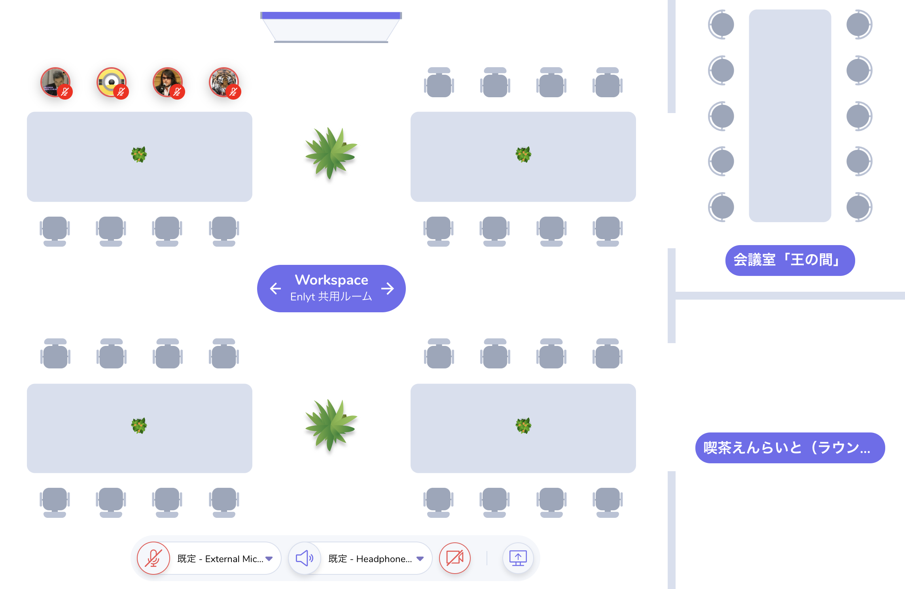Enter the 喫茶えんらいと lounge room

(790, 447)
